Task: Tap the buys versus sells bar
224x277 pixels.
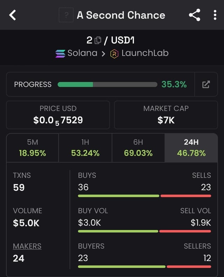Action: pyautogui.click(x=144, y=196)
